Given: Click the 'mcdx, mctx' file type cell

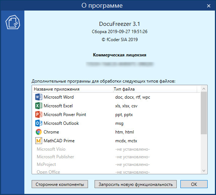Looking at the screenshot, I should [126, 141].
